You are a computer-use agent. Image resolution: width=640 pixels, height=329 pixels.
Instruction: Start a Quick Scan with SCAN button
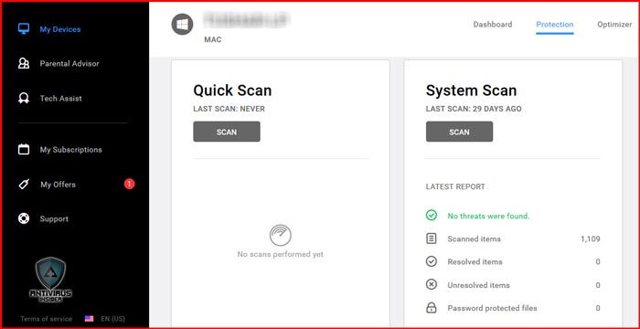[x=227, y=132]
